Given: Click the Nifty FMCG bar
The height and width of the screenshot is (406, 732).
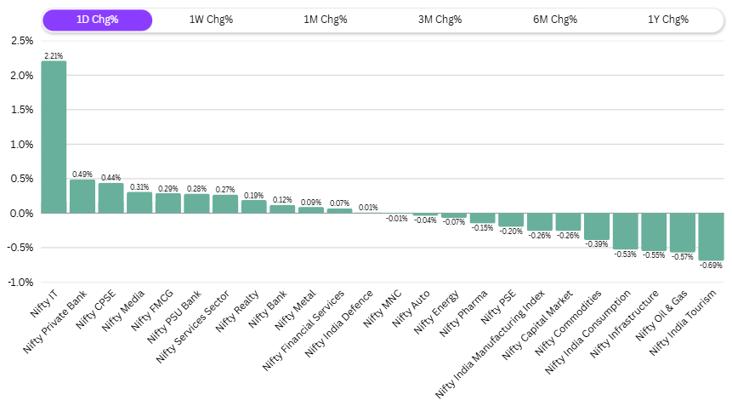Looking at the screenshot, I should (x=168, y=203).
